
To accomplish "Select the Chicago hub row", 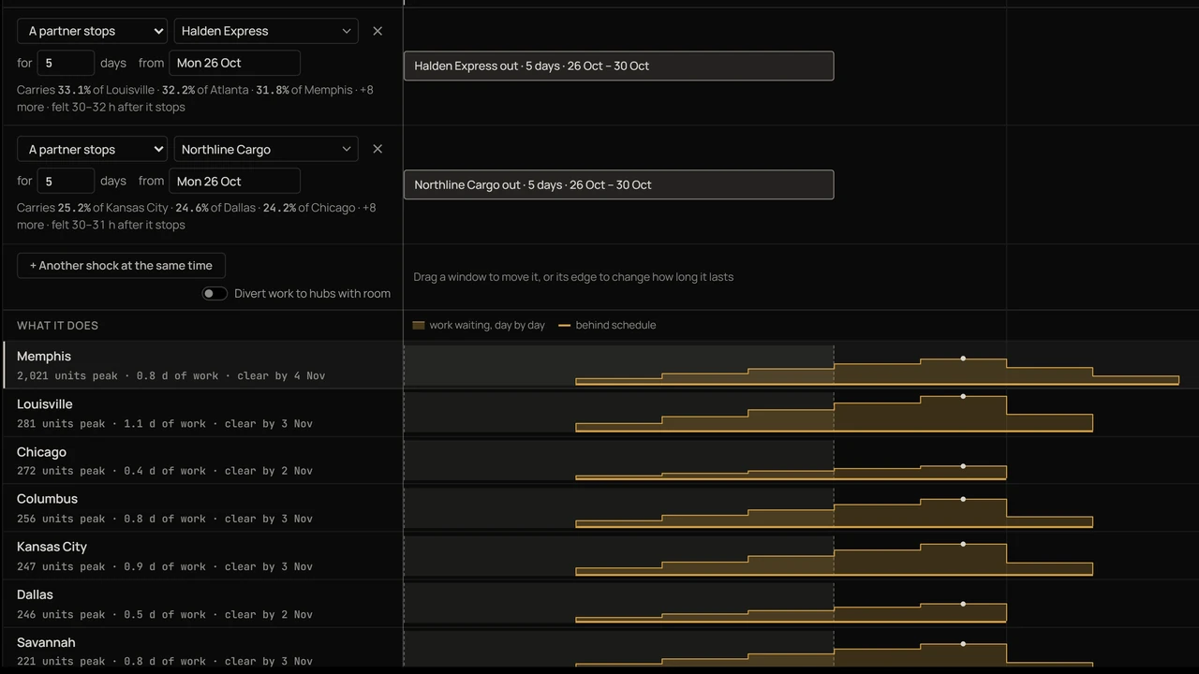I will [x=599, y=461].
